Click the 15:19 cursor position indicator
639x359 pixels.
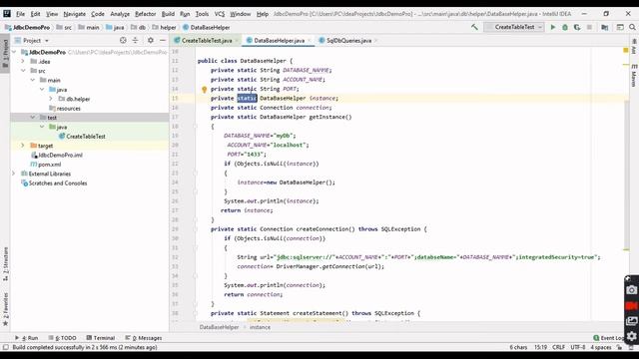[x=540, y=347]
